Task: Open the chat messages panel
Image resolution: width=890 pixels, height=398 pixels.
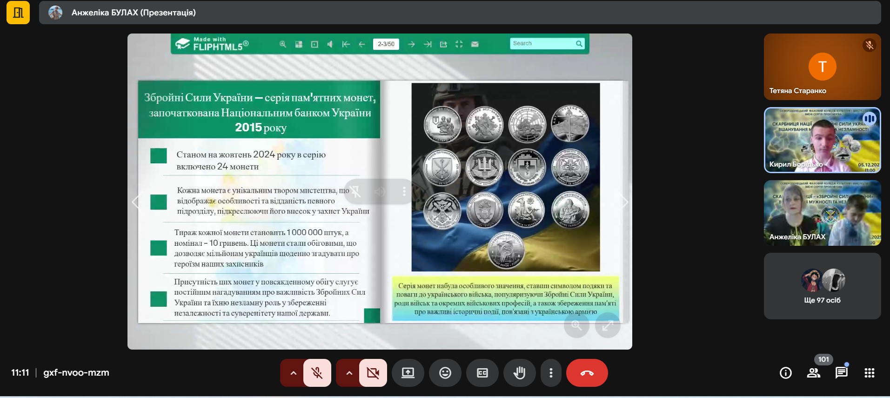Action: (x=841, y=373)
